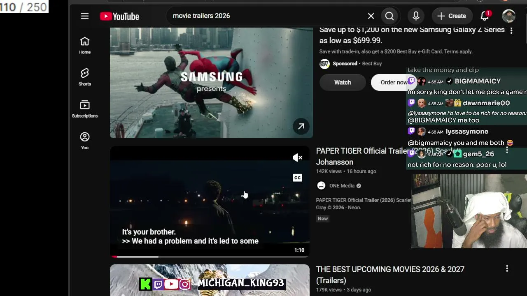Open the ONE Media channel name
The width and height of the screenshot is (527, 296).
tap(342, 186)
